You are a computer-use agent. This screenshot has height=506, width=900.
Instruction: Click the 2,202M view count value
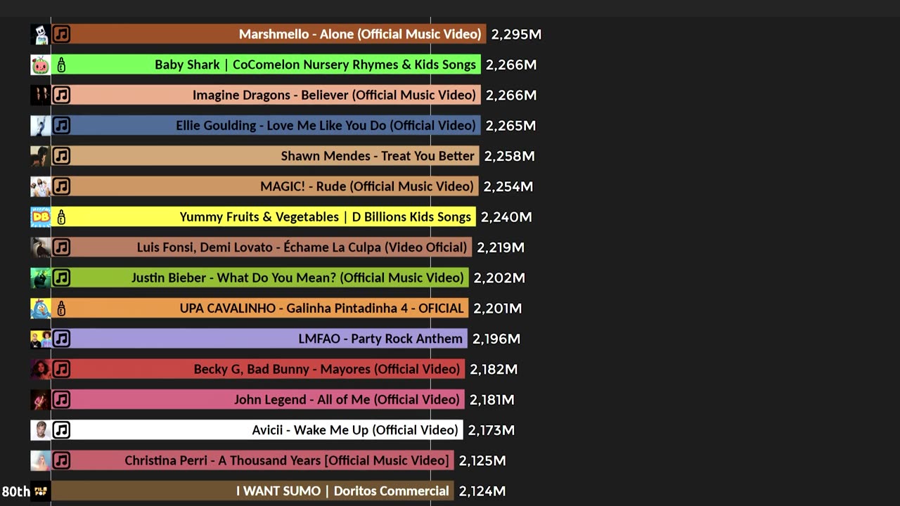pyautogui.click(x=499, y=278)
